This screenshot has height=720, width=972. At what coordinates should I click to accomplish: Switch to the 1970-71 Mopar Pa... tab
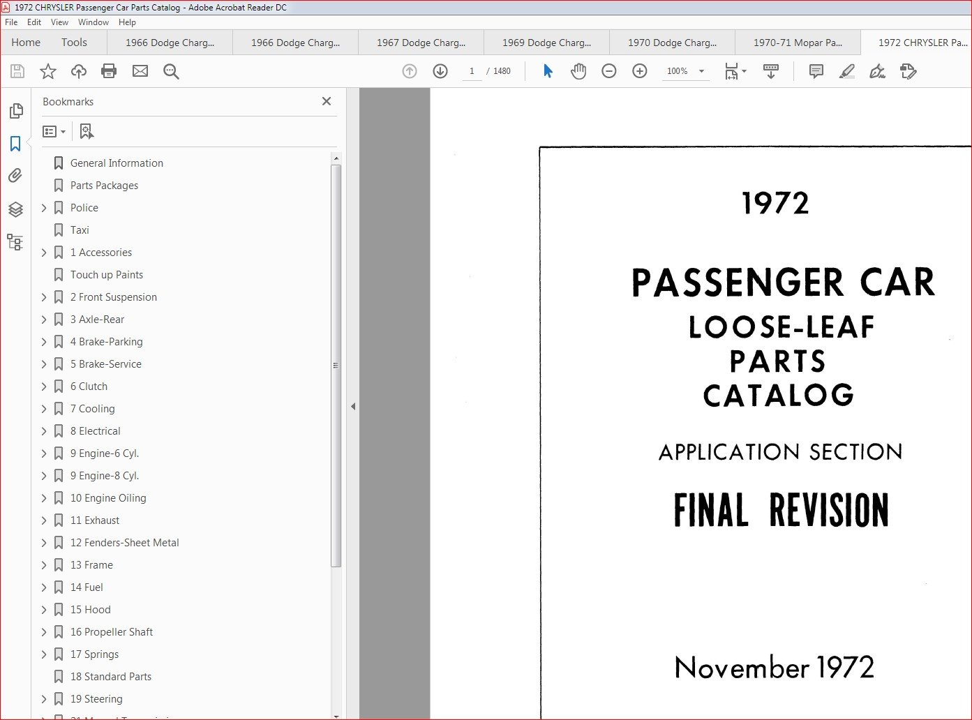(x=798, y=43)
